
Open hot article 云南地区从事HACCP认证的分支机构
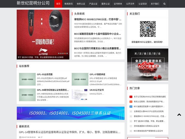(x=149, y=111)
